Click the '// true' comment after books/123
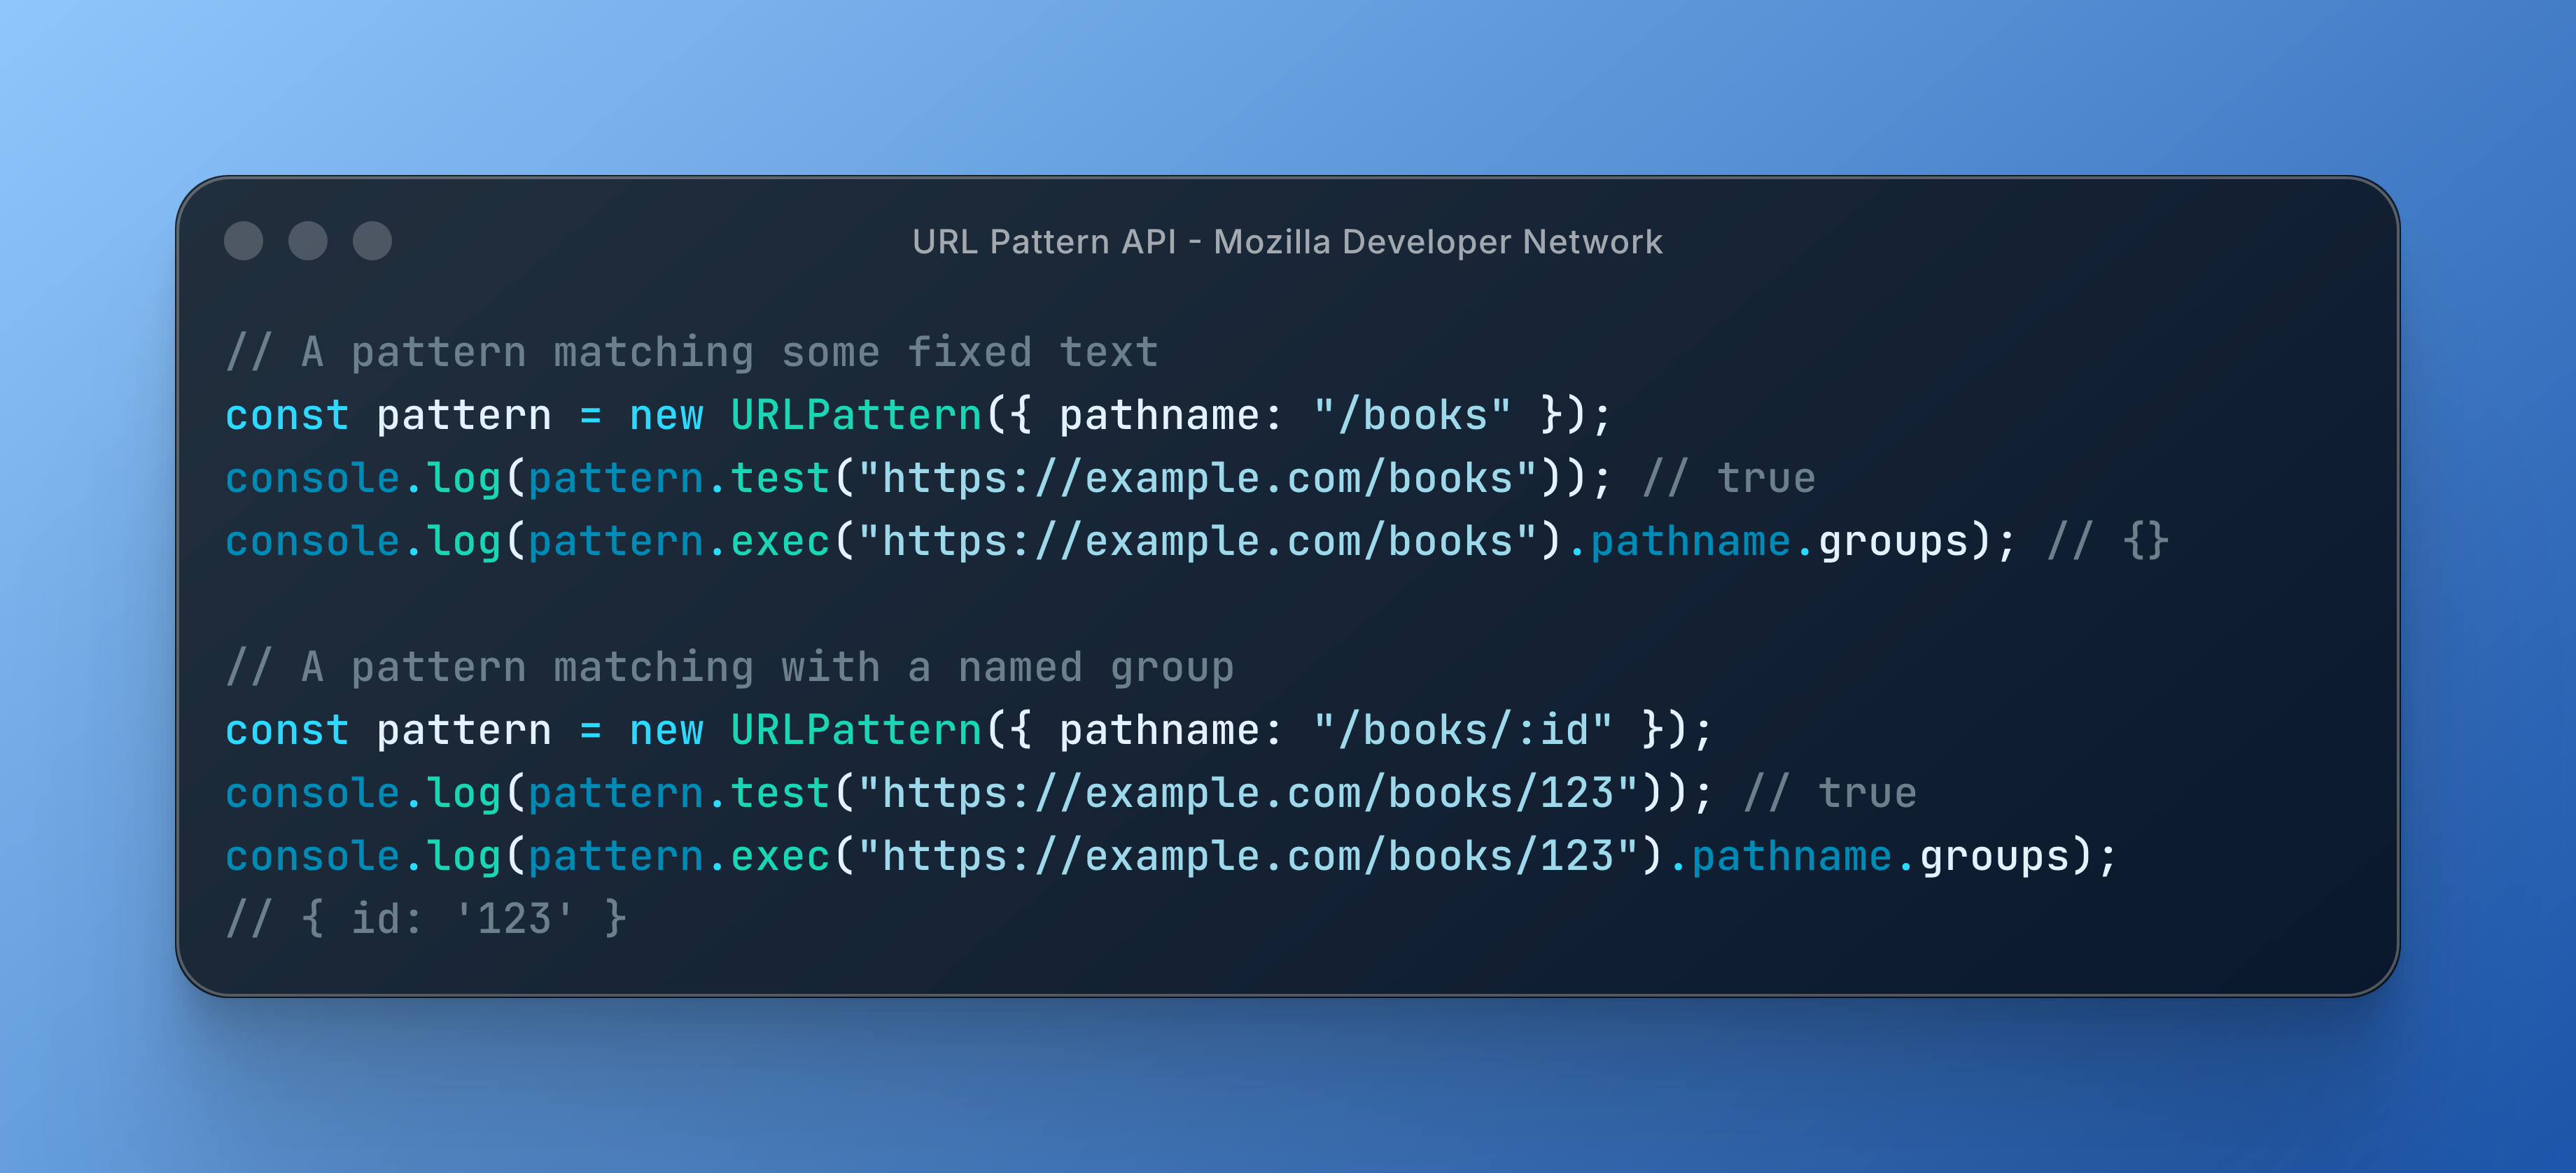This screenshot has height=1173, width=2576. point(1829,793)
